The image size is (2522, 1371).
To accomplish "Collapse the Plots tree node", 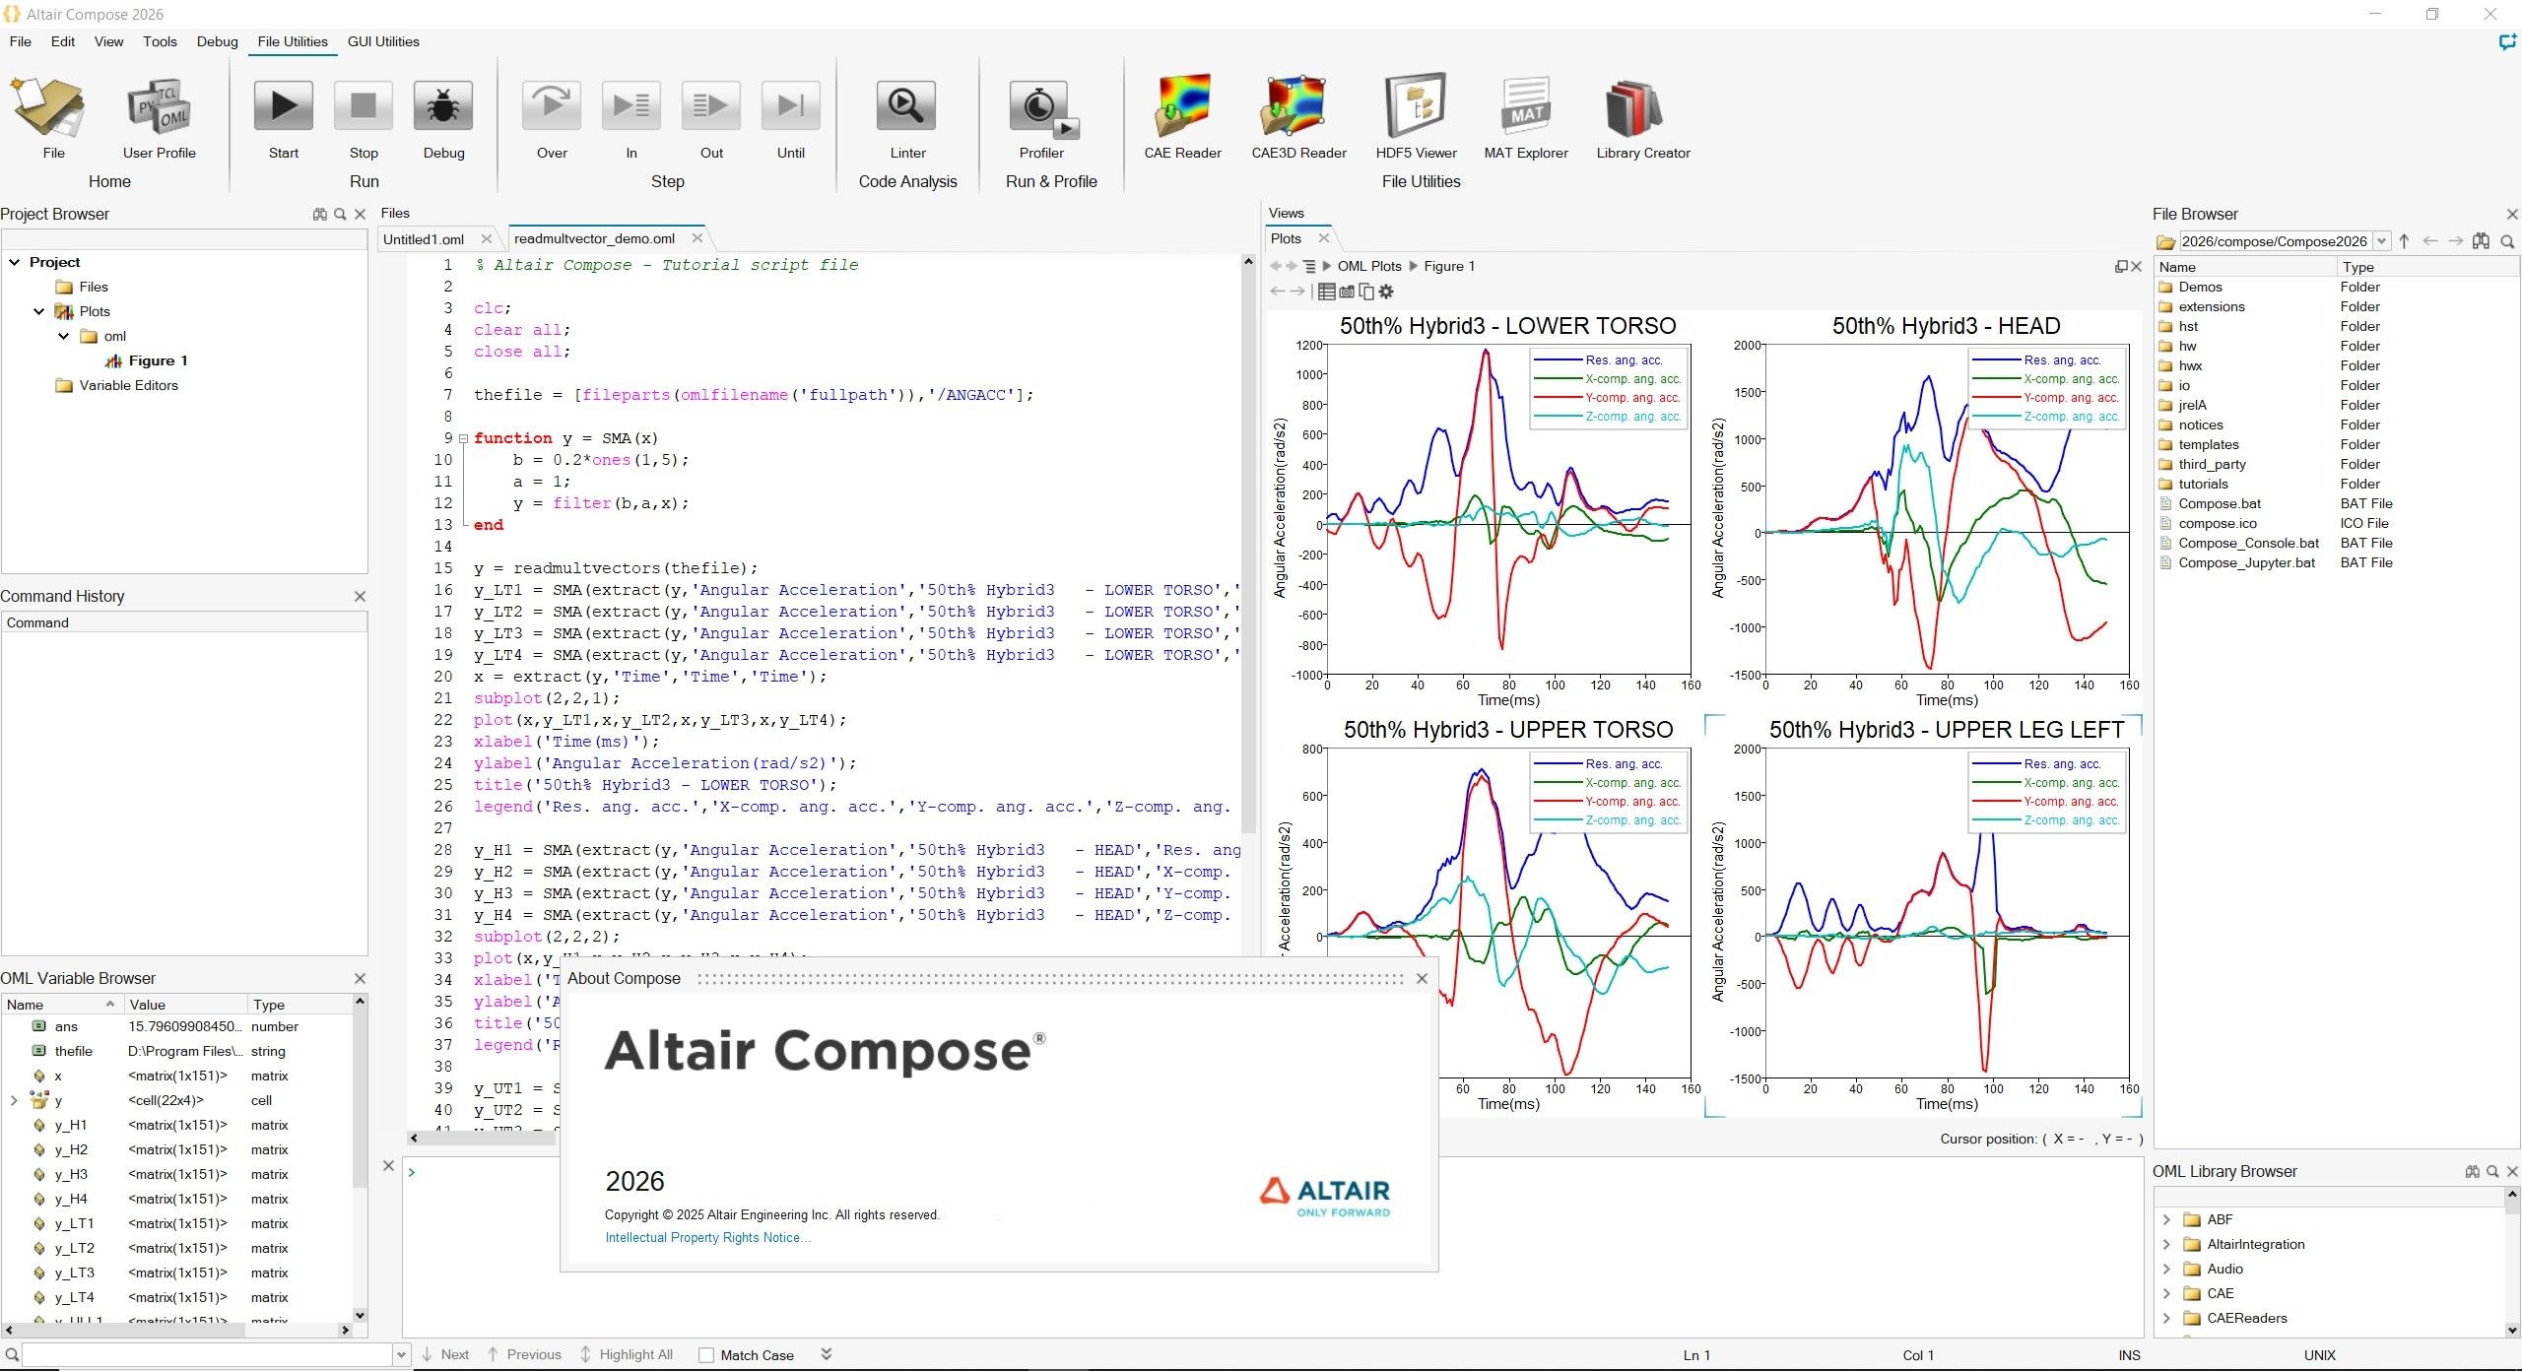I will click(x=39, y=311).
